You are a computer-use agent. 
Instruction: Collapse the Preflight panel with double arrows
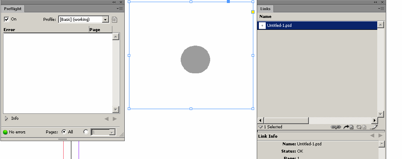tap(114, 2)
